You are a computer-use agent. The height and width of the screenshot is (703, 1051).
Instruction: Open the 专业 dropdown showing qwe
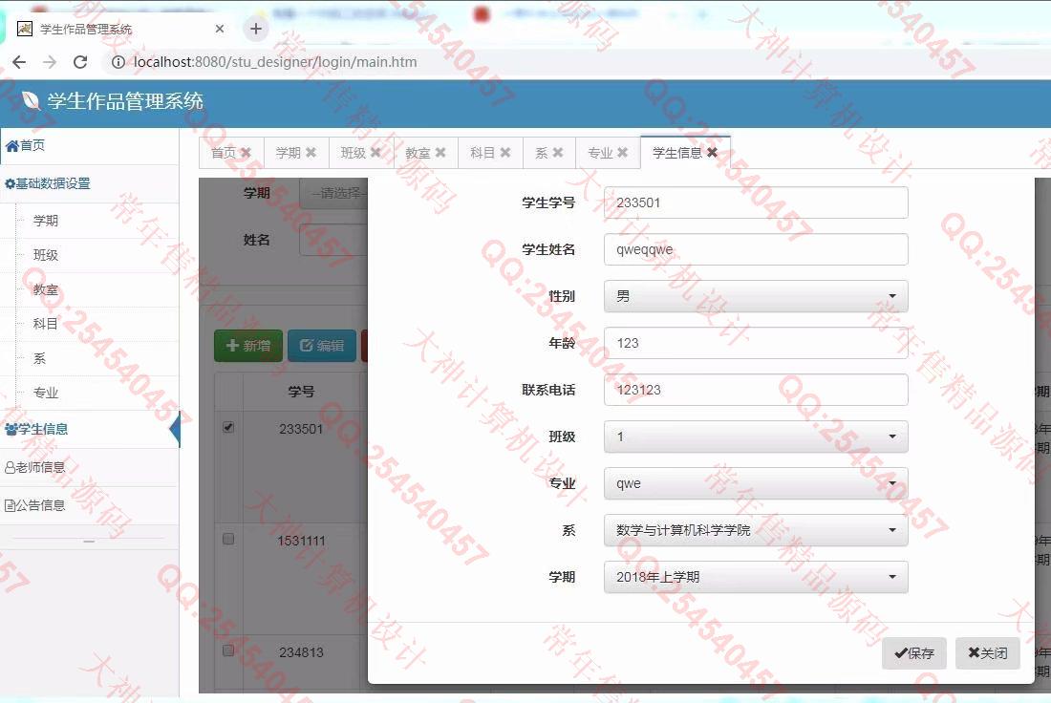click(756, 484)
